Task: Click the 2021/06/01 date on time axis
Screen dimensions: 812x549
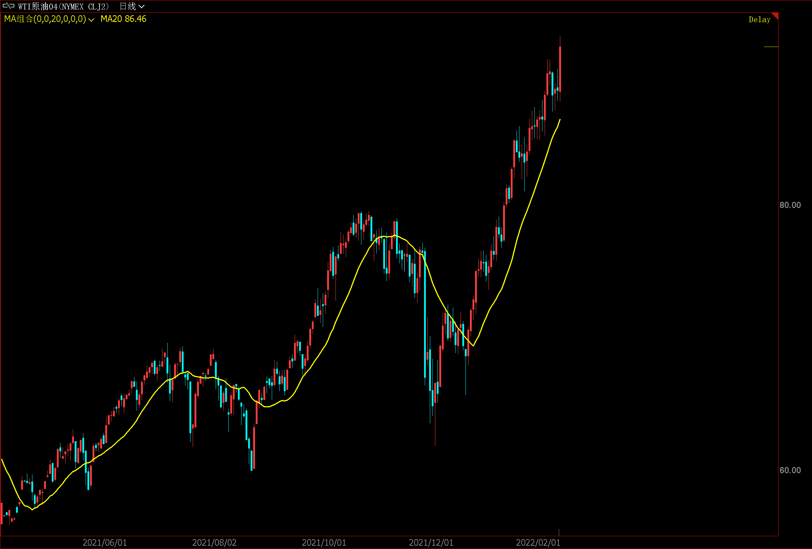Action: [105, 543]
